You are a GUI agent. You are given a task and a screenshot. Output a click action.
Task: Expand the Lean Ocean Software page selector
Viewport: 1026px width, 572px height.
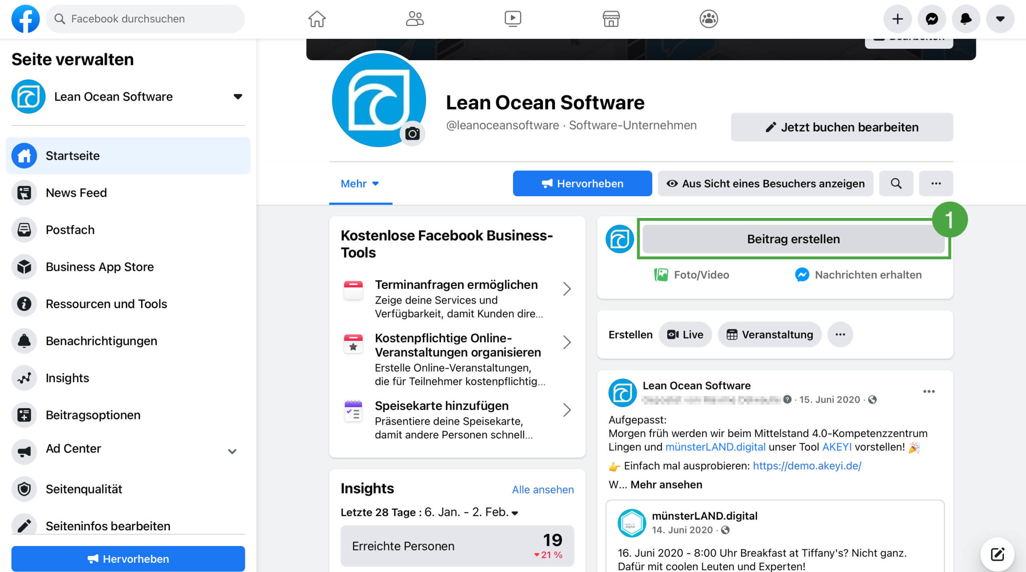pyautogui.click(x=238, y=97)
